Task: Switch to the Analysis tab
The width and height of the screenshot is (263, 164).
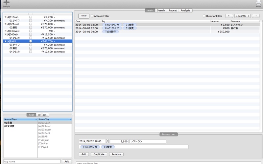Action: [x=185, y=10]
